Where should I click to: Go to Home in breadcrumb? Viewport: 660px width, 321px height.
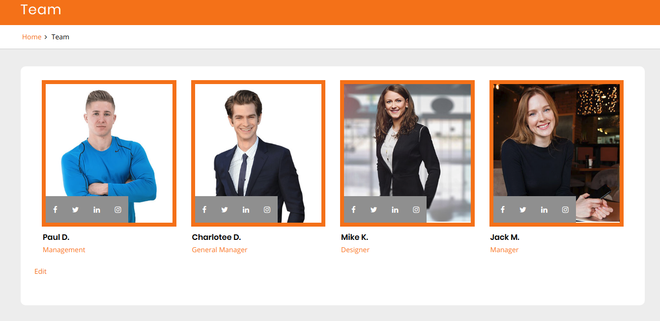click(31, 37)
